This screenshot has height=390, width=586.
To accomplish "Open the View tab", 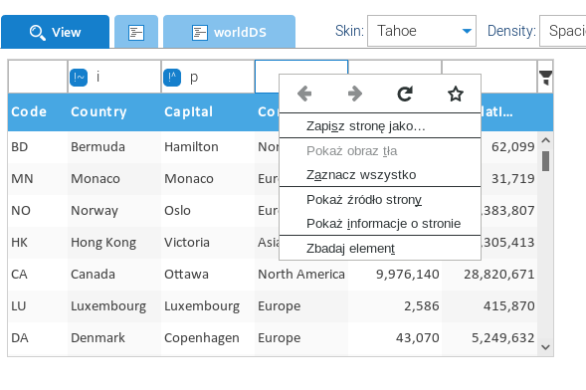I will coord(56,32).
